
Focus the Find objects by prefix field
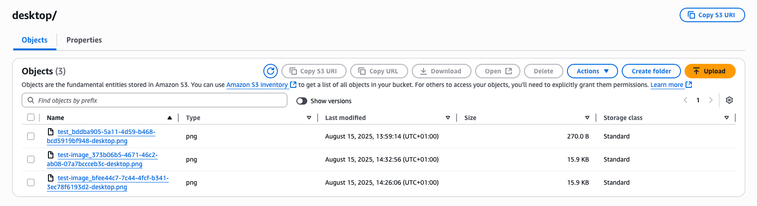[154, 101]
